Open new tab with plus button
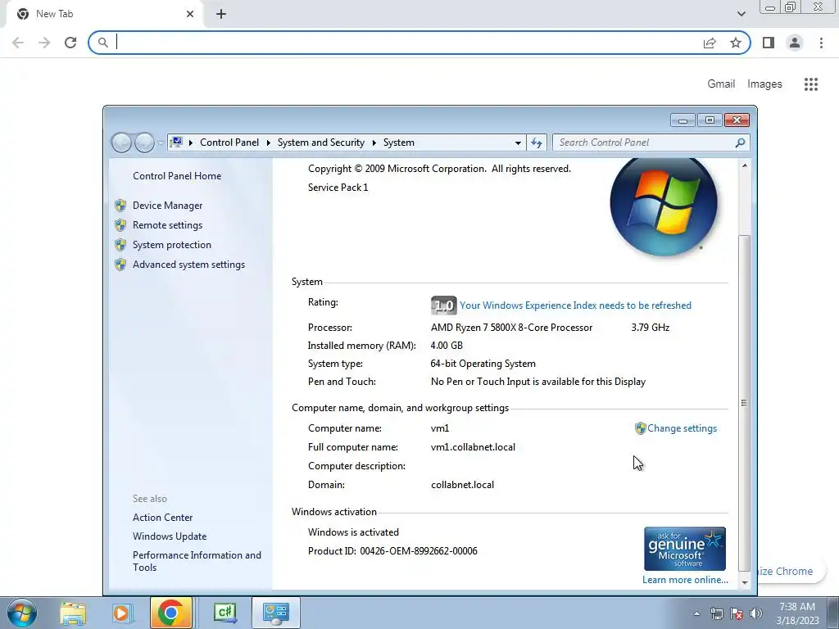The height and width of the screenshot is (629, 839). point(221,14)
